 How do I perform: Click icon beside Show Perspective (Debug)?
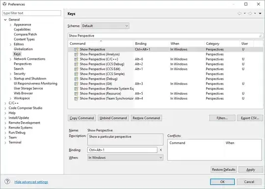click(76, 79)
